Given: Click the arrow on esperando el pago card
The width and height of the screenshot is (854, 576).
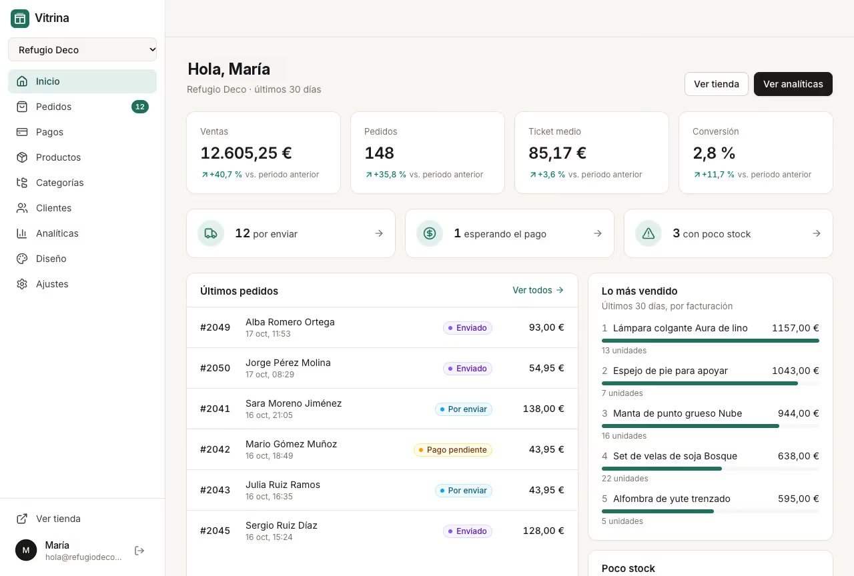Looking at the screenshot, I should pos(598,233).
